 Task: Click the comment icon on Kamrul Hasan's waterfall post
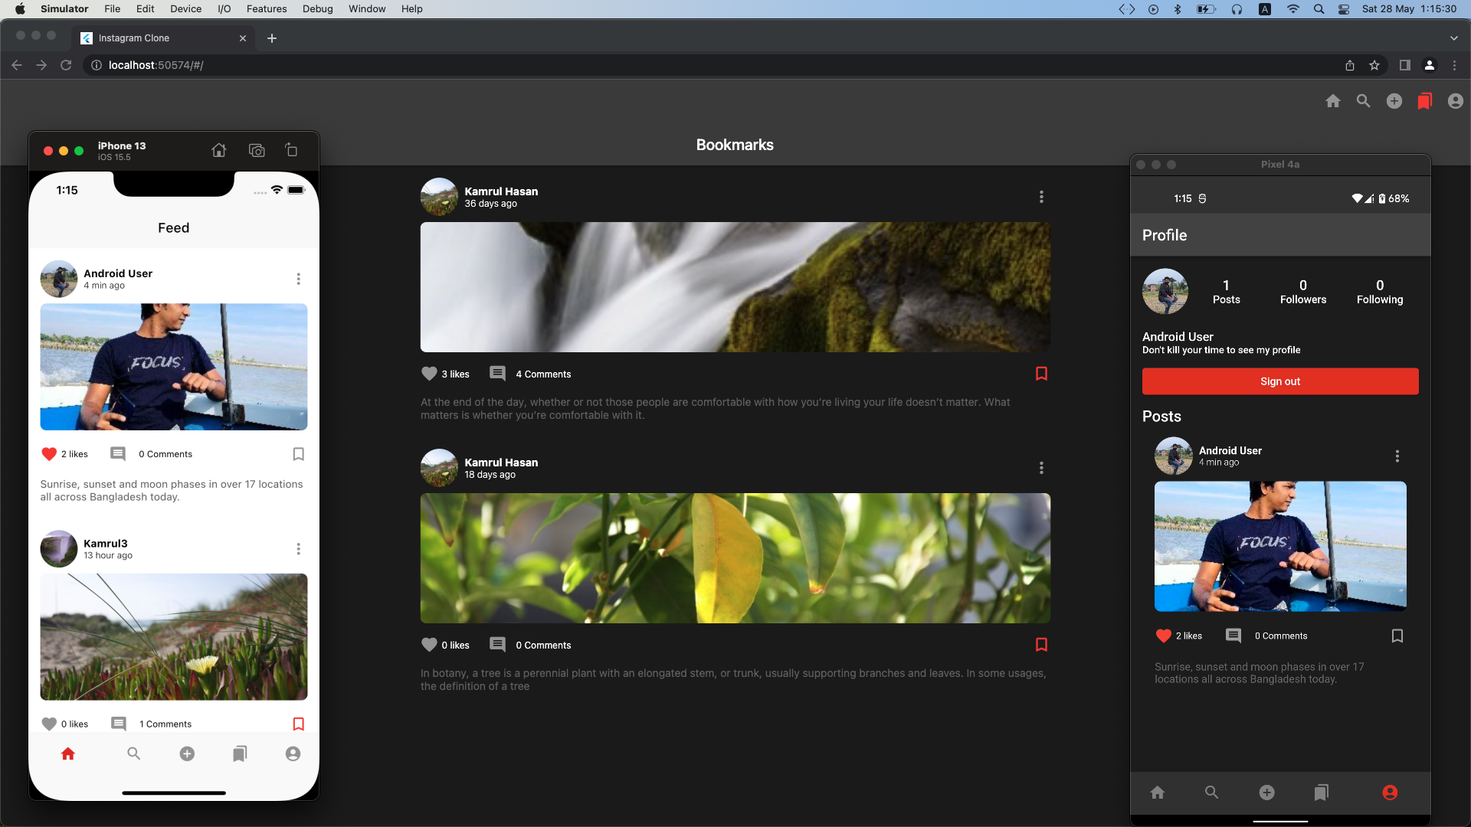(497, 373)
